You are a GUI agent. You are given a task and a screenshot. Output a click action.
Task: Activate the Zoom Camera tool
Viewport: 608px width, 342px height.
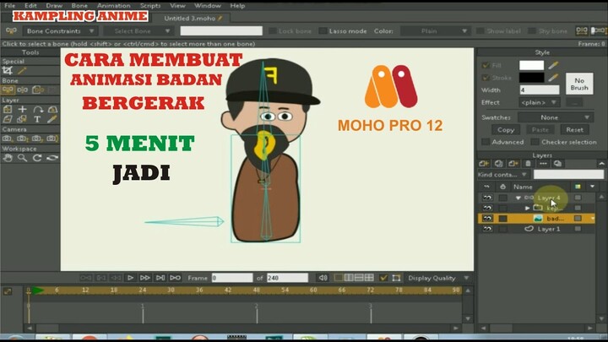tap(22, 138)
